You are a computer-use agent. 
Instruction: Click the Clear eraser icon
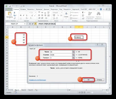(83, 18)
